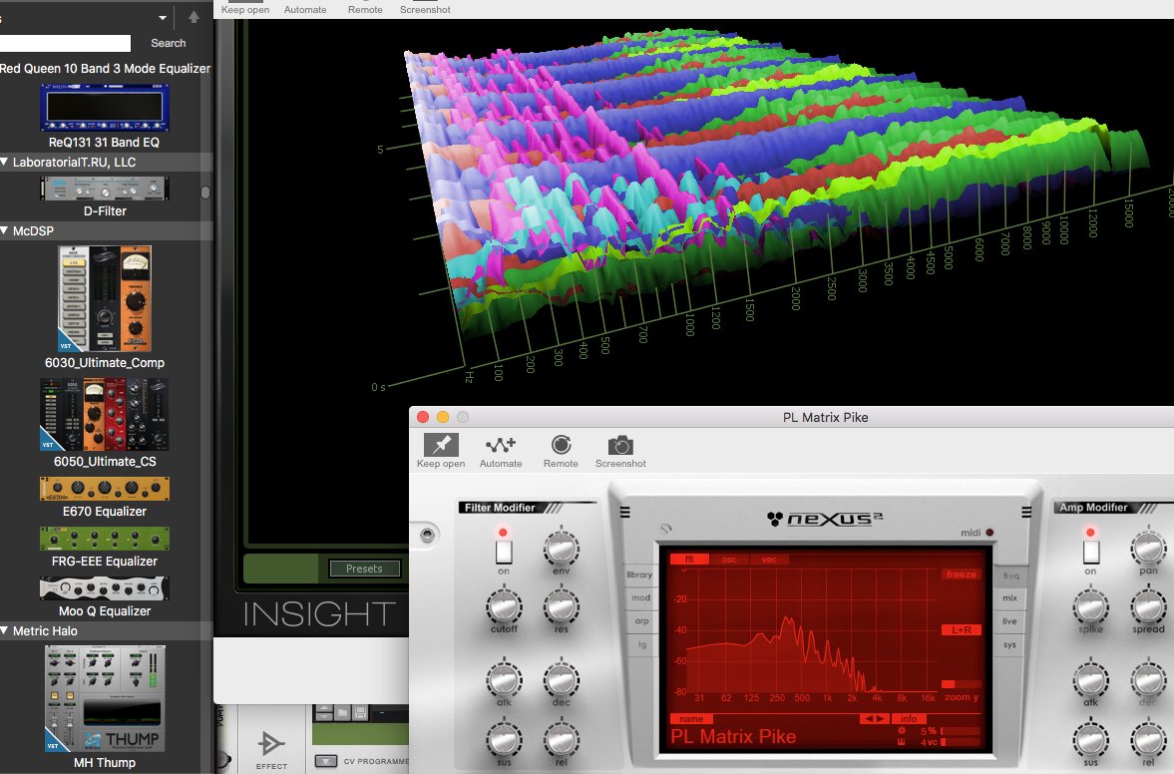The height and width of the screenshot is (774, 1174).
Task: Toggle Filter Modifier on switch
Action: click(503, 552)
